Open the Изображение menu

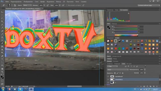coord(28,2)
